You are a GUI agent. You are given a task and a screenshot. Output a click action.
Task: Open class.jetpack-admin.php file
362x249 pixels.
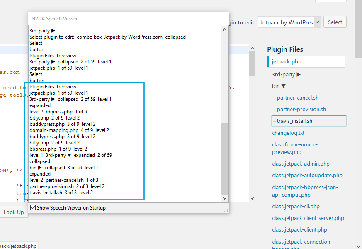click(x=301, y=164)
